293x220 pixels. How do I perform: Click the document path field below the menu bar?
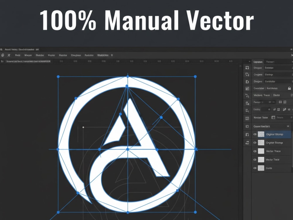(x=28, y=61)
